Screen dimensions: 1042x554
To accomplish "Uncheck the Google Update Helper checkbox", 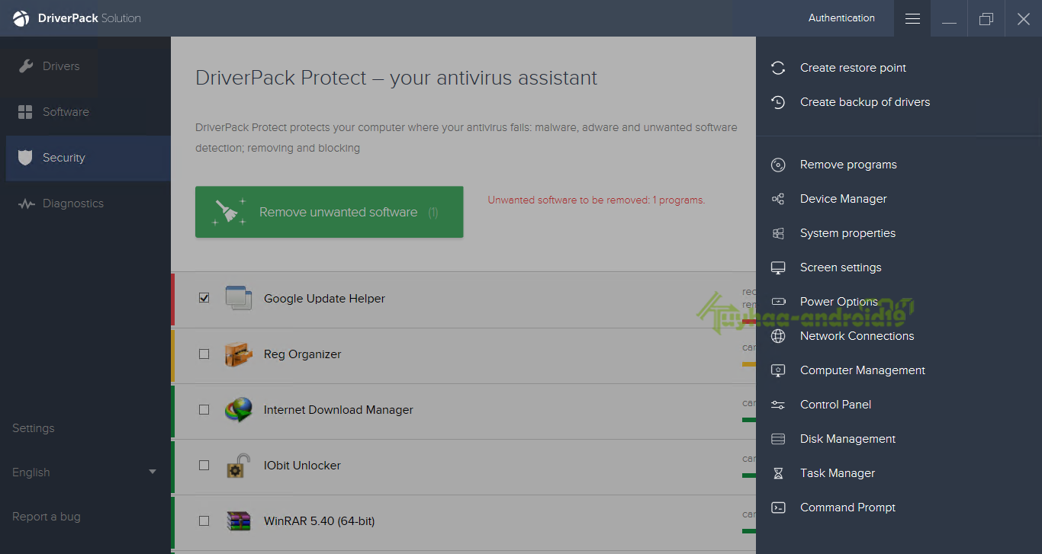I will [204, 298].
